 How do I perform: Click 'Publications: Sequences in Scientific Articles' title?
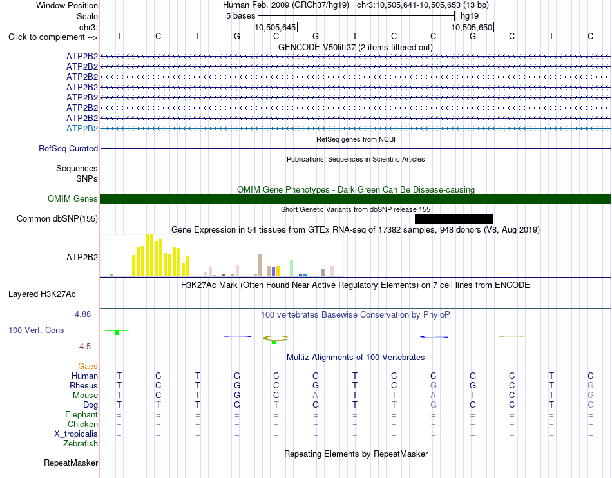(356, 159)
